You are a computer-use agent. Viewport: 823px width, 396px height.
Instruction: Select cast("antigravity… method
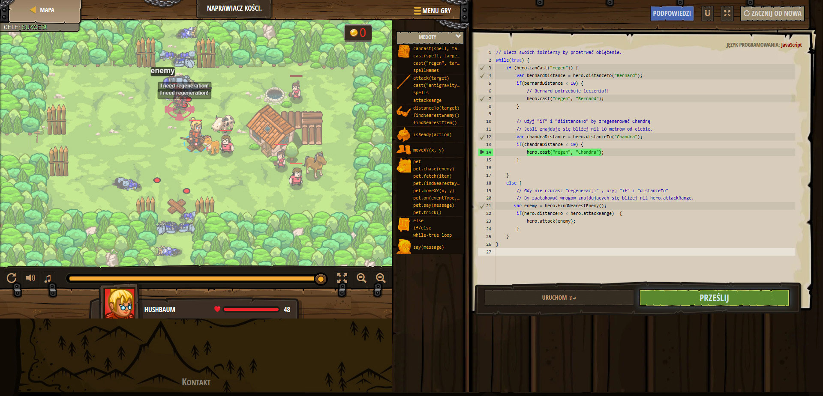[x=436, y=85]
